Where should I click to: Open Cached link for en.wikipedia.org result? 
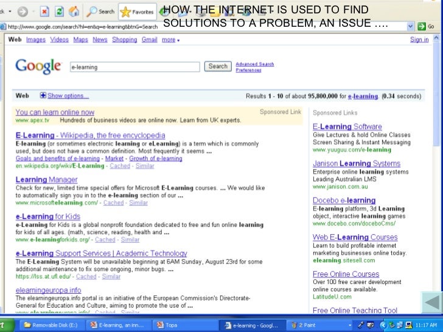[120, 166]
